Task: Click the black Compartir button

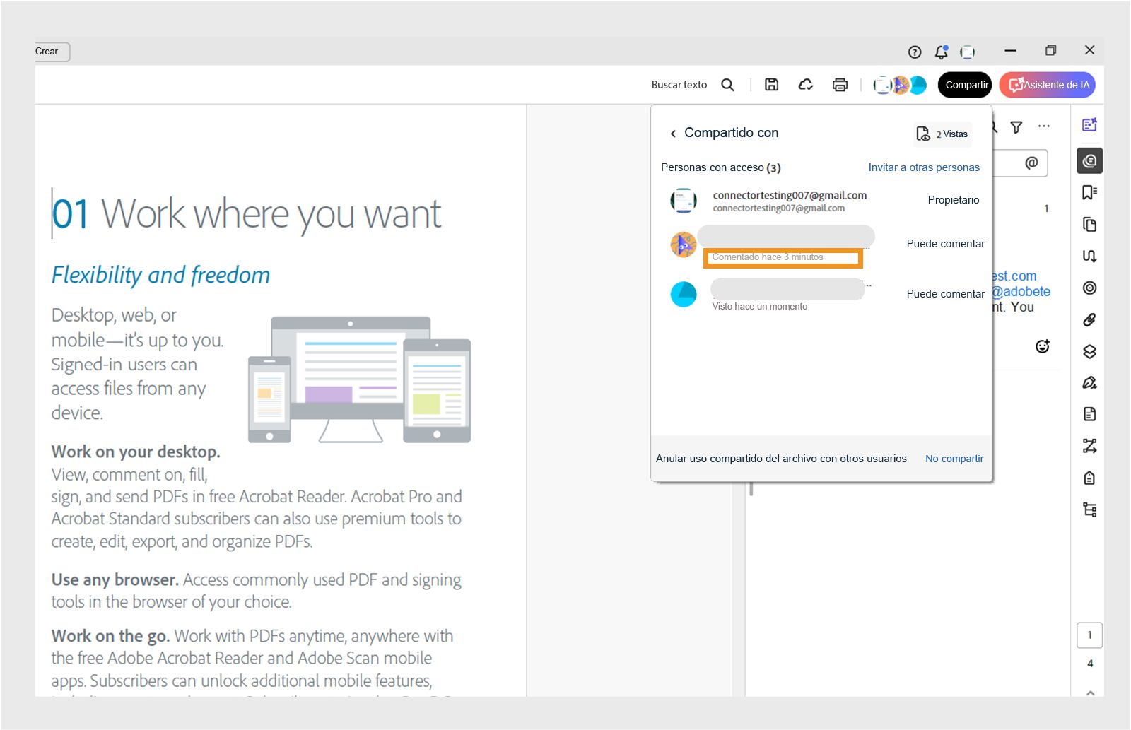Action: click(966, 85)
